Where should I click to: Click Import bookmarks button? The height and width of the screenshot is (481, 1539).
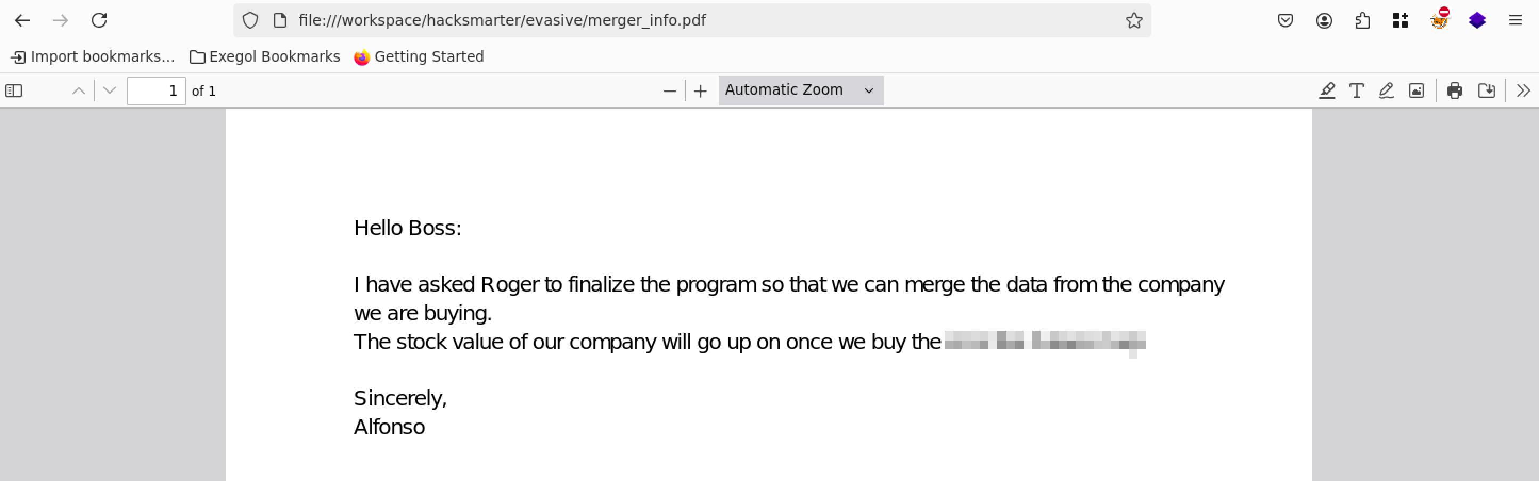93,57
